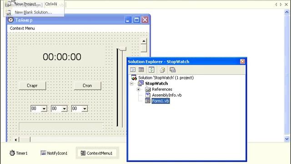Toggle Show All Files in Solution Explorer
Viewport: 291px width, 164px height.
(x=162, y=70)
